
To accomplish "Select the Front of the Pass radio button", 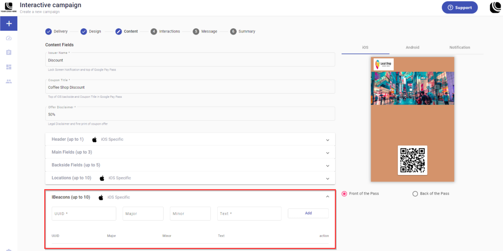I will (x=344, y=194).
